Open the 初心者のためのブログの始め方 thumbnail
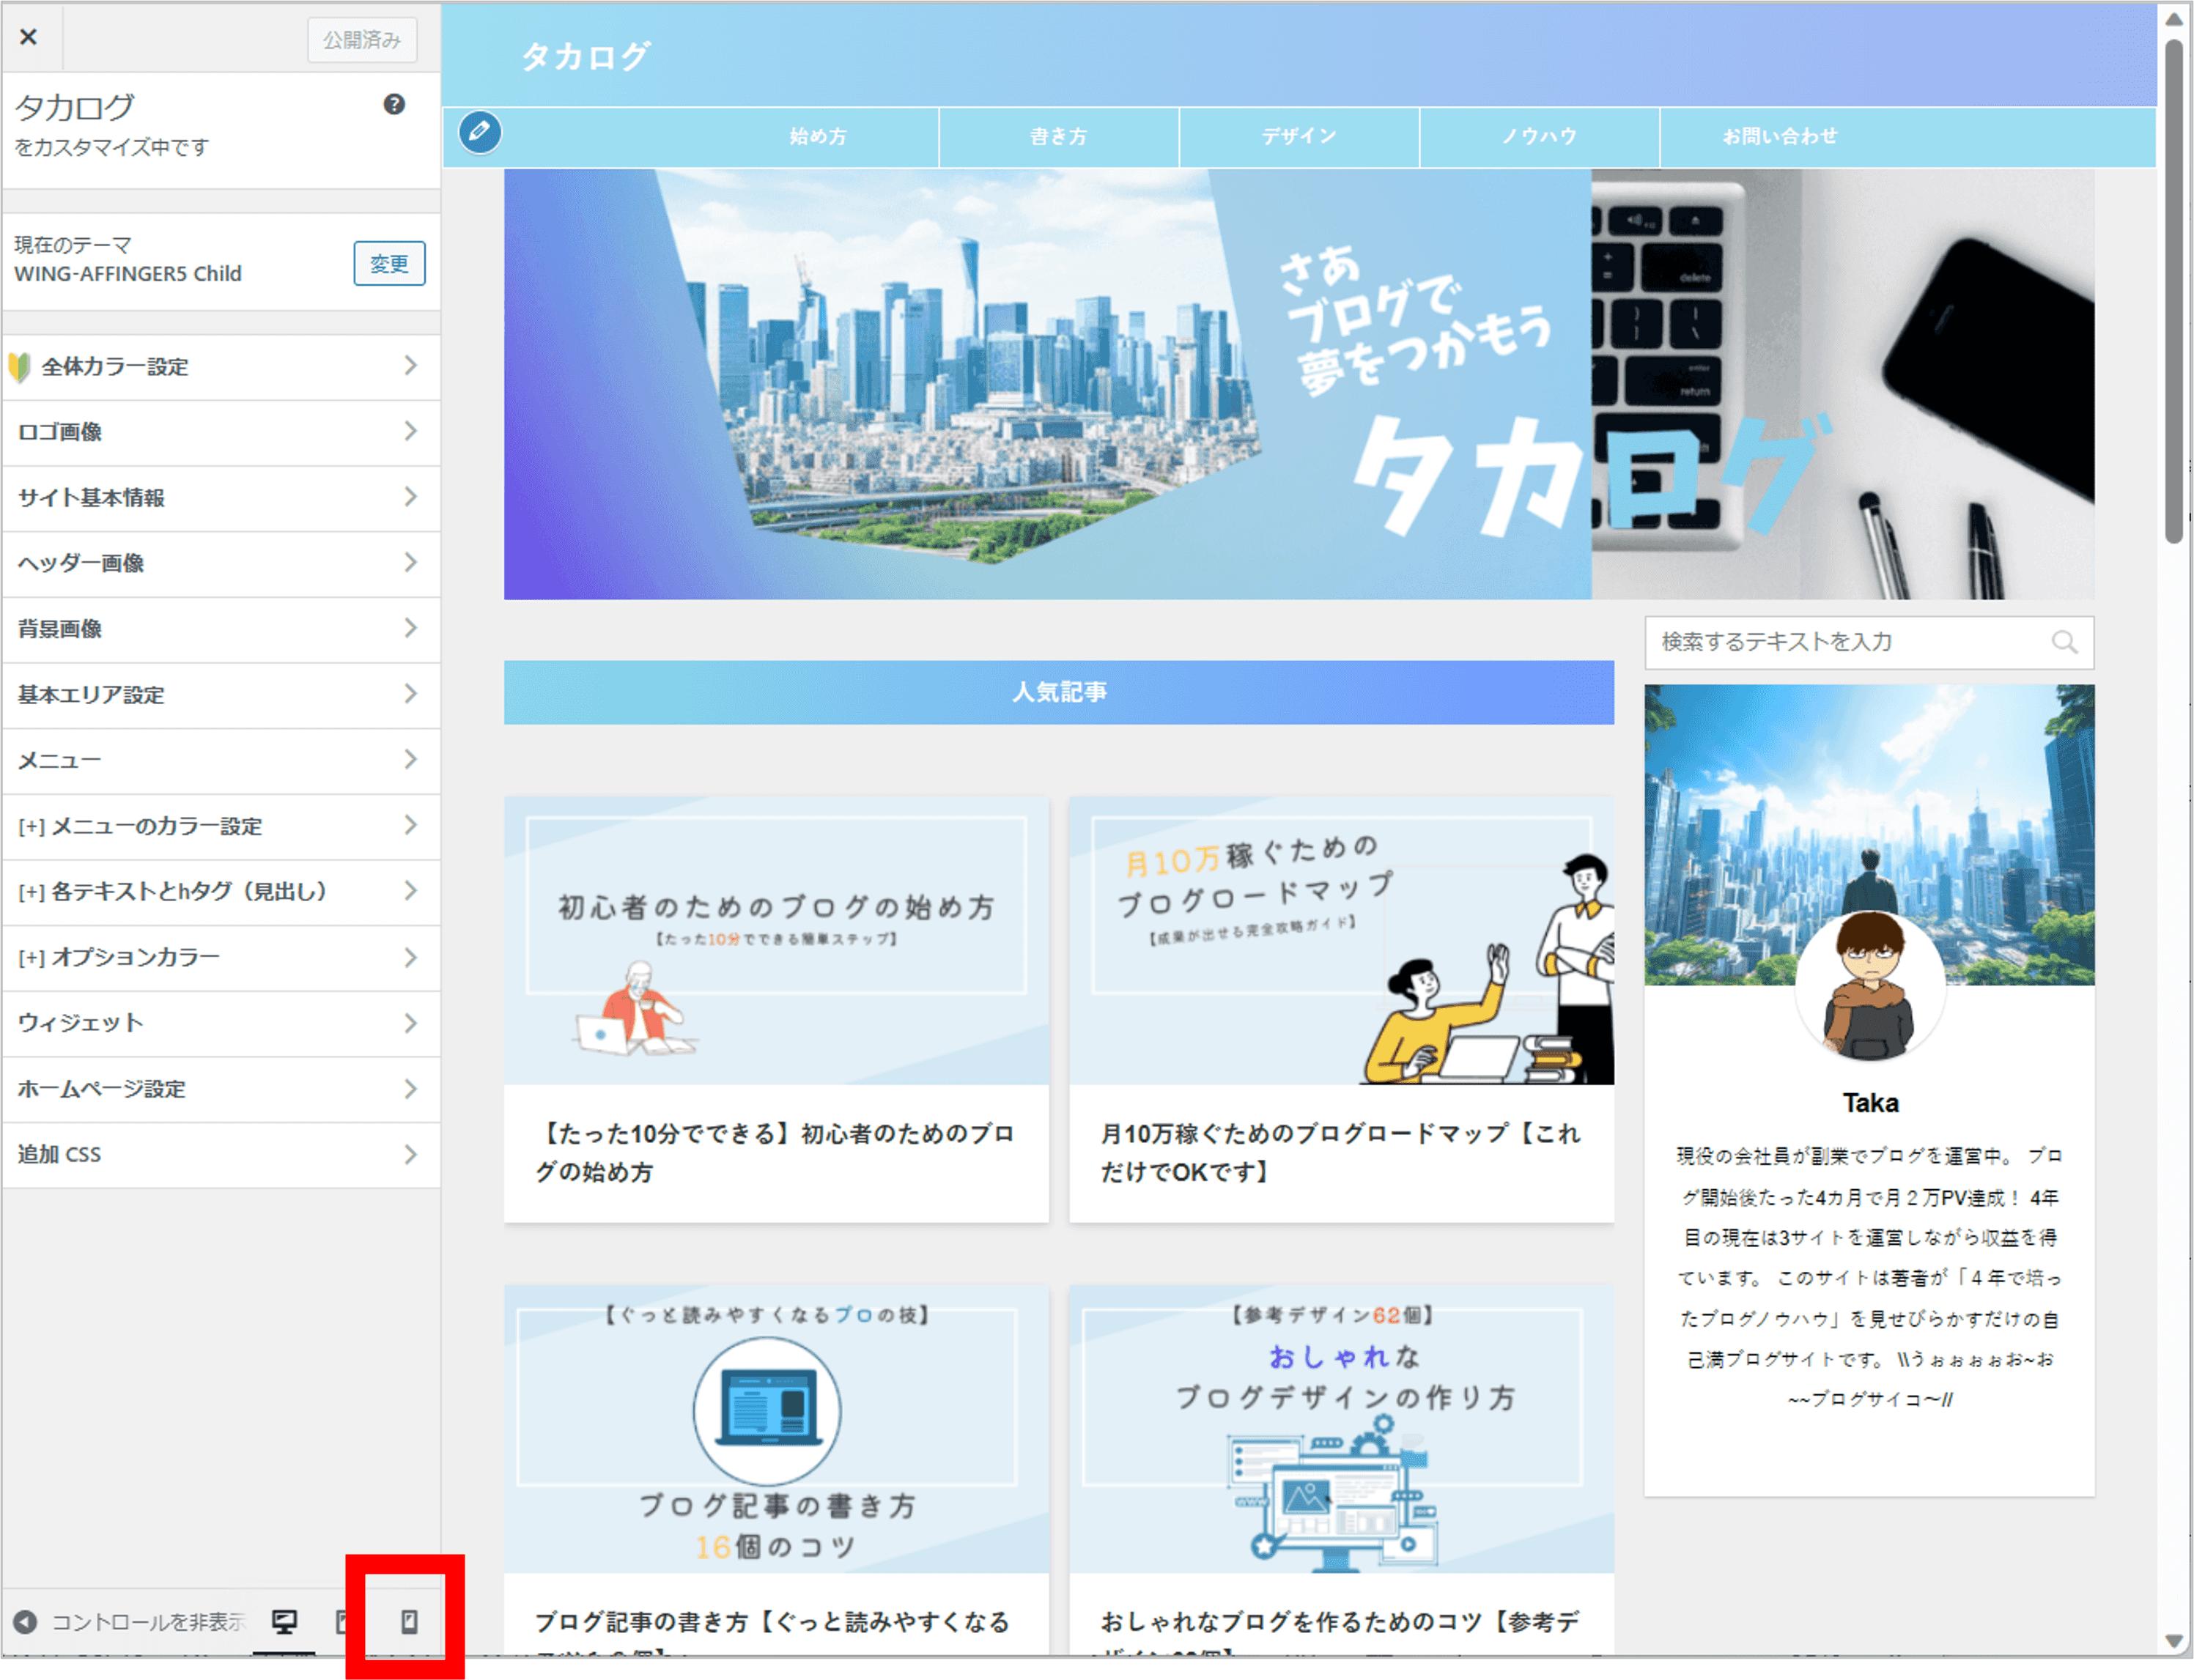Viewport: 2194px width, 1680px height. [776, 941]
